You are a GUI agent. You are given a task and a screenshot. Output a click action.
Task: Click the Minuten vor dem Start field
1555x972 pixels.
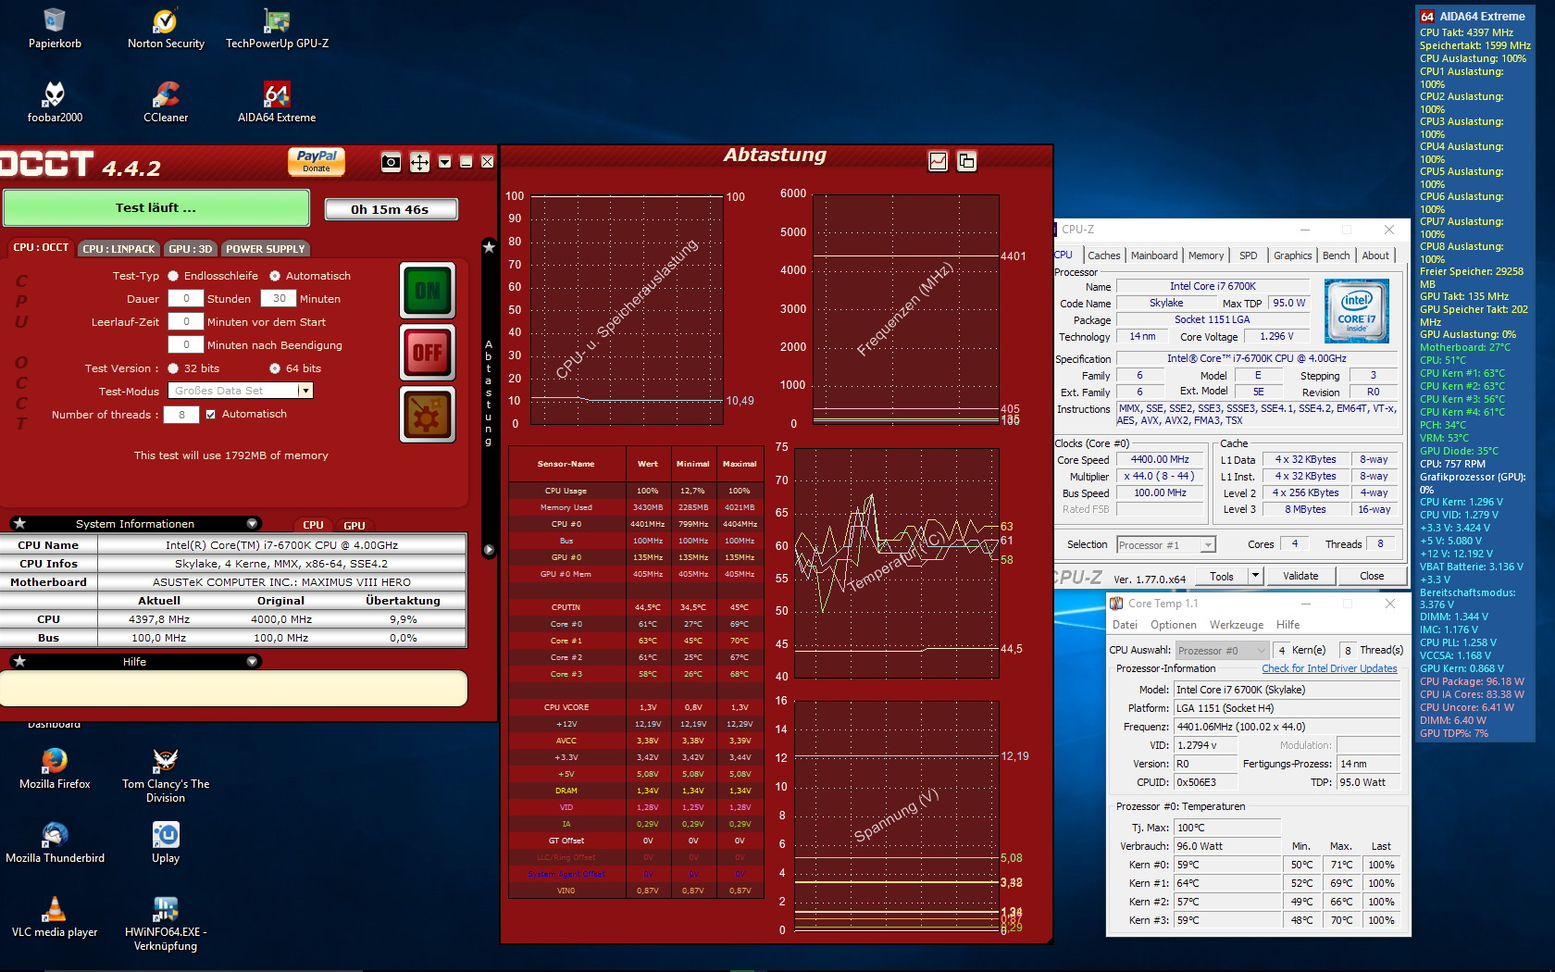tap(186, 322)
